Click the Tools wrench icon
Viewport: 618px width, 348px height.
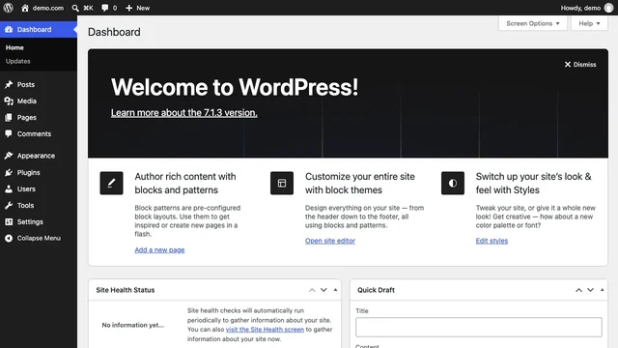click(9, 205)
